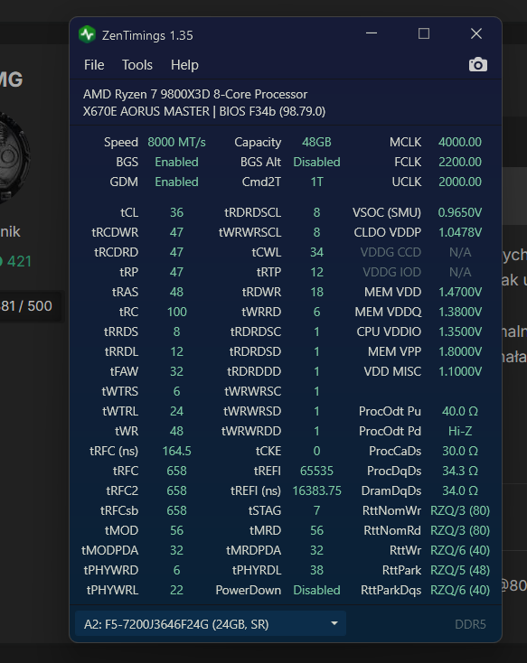The image size is (527, 663).
Task: Click the ProcOdt Pd value Hi-Z
Action: pyautogui.click(x=460, y=431)
